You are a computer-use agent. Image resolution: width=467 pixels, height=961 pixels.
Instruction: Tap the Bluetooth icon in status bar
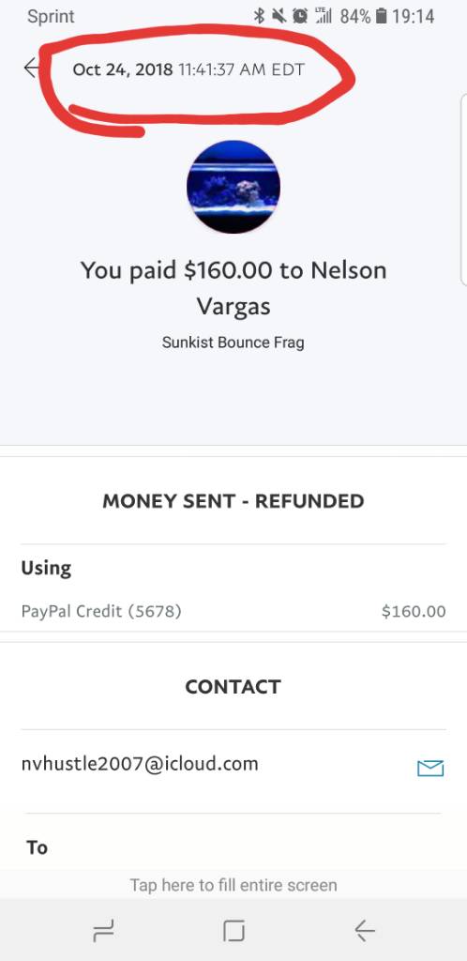[x=259, y=17]
